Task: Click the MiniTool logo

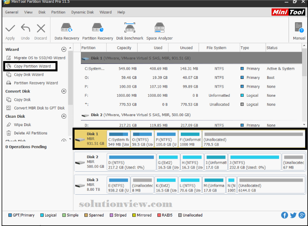Action: 288,12
